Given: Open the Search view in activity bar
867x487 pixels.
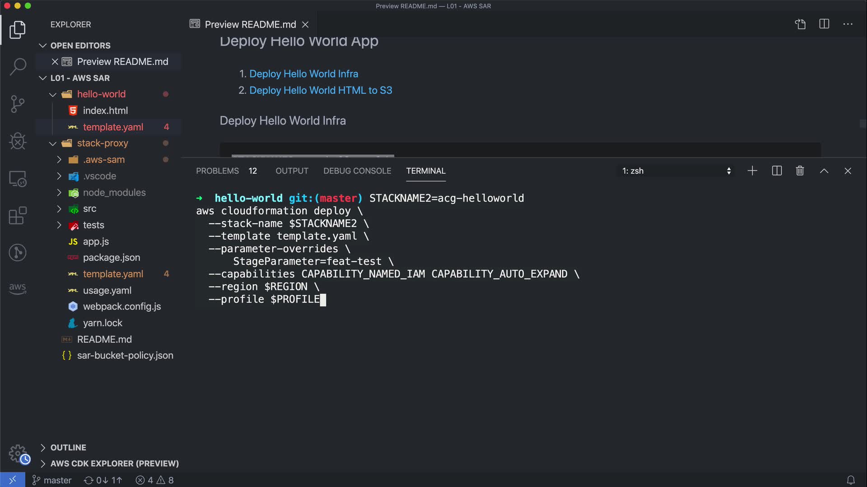Looking at the screenshot, I should (18, 67).
